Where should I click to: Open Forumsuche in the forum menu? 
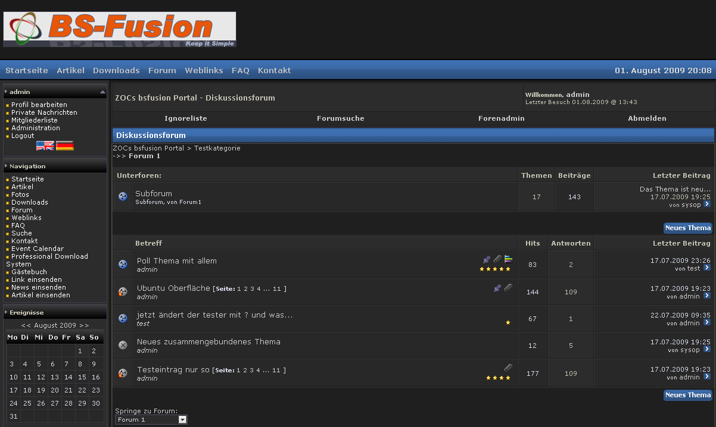[x=340, y=118]
